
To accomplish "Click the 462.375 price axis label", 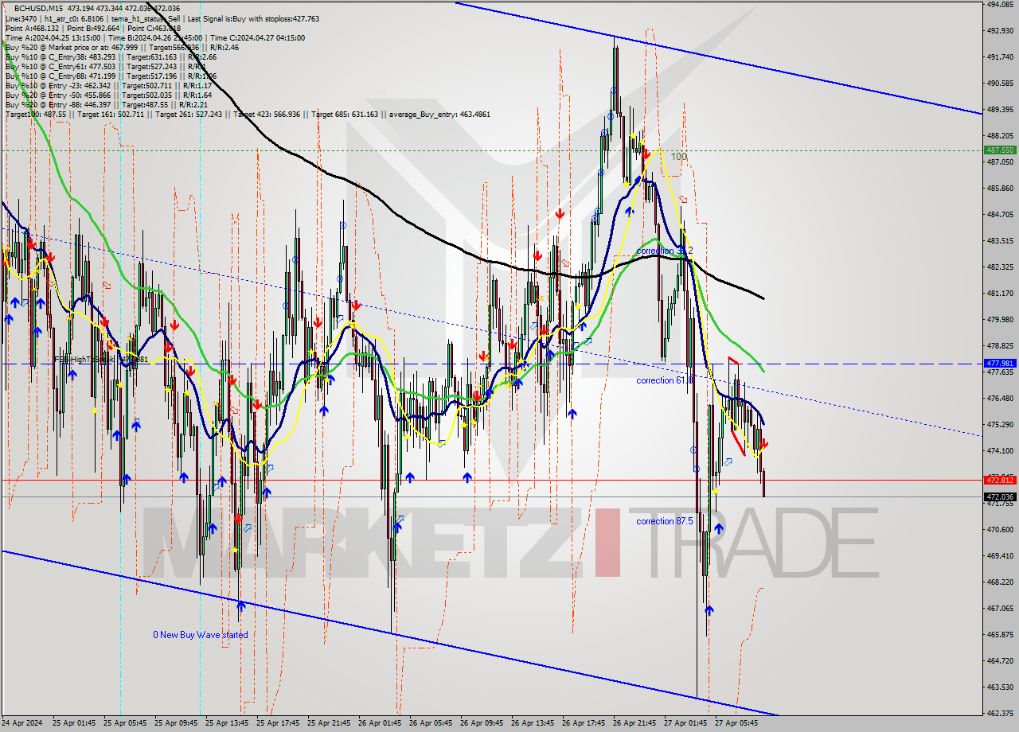I will pos(1001,714).
